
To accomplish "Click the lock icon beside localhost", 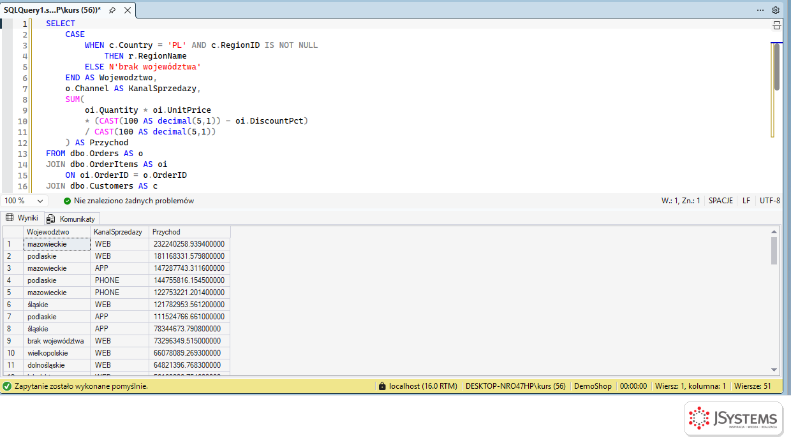I will (x=382, y=386).
